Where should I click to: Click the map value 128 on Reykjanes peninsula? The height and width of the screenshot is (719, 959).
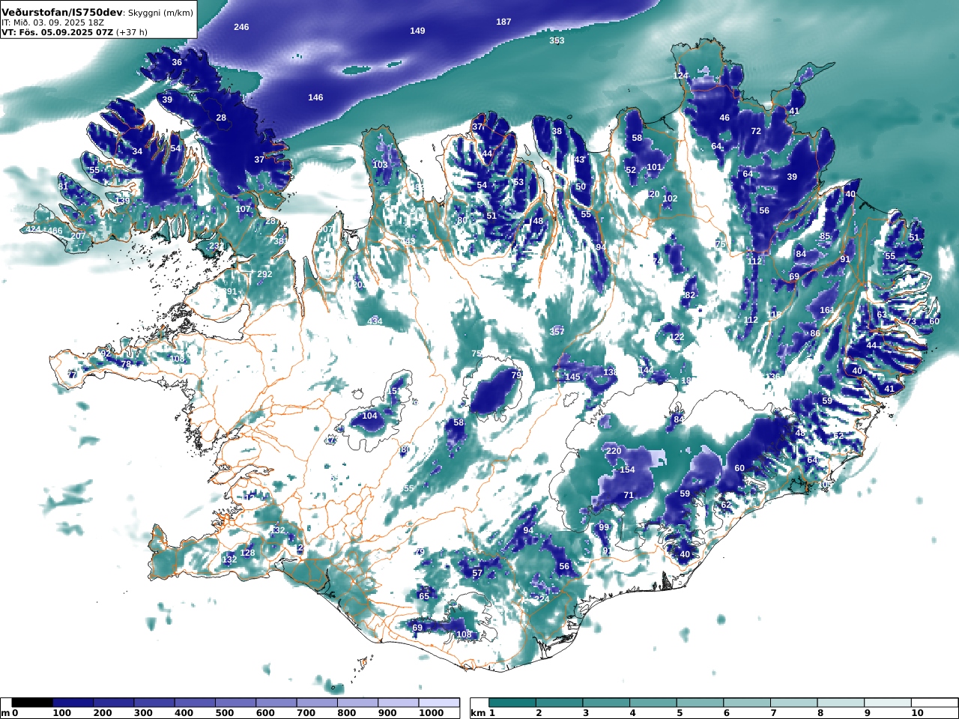point(247,553)
